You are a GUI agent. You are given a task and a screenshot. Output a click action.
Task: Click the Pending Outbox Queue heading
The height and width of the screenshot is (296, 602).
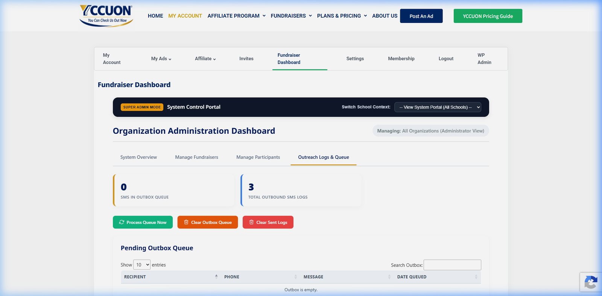coord(157,248)
